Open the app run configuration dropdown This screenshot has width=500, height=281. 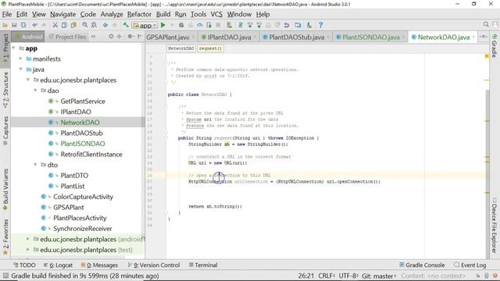(145, 25)
